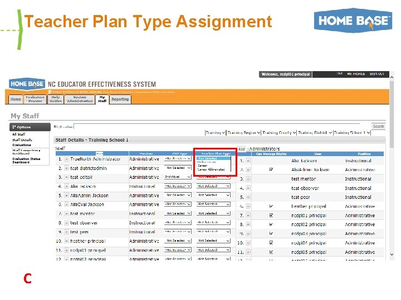The image size is (401, 300).
Task: Open the Training District dropdown
Action: tap(315, 133)
